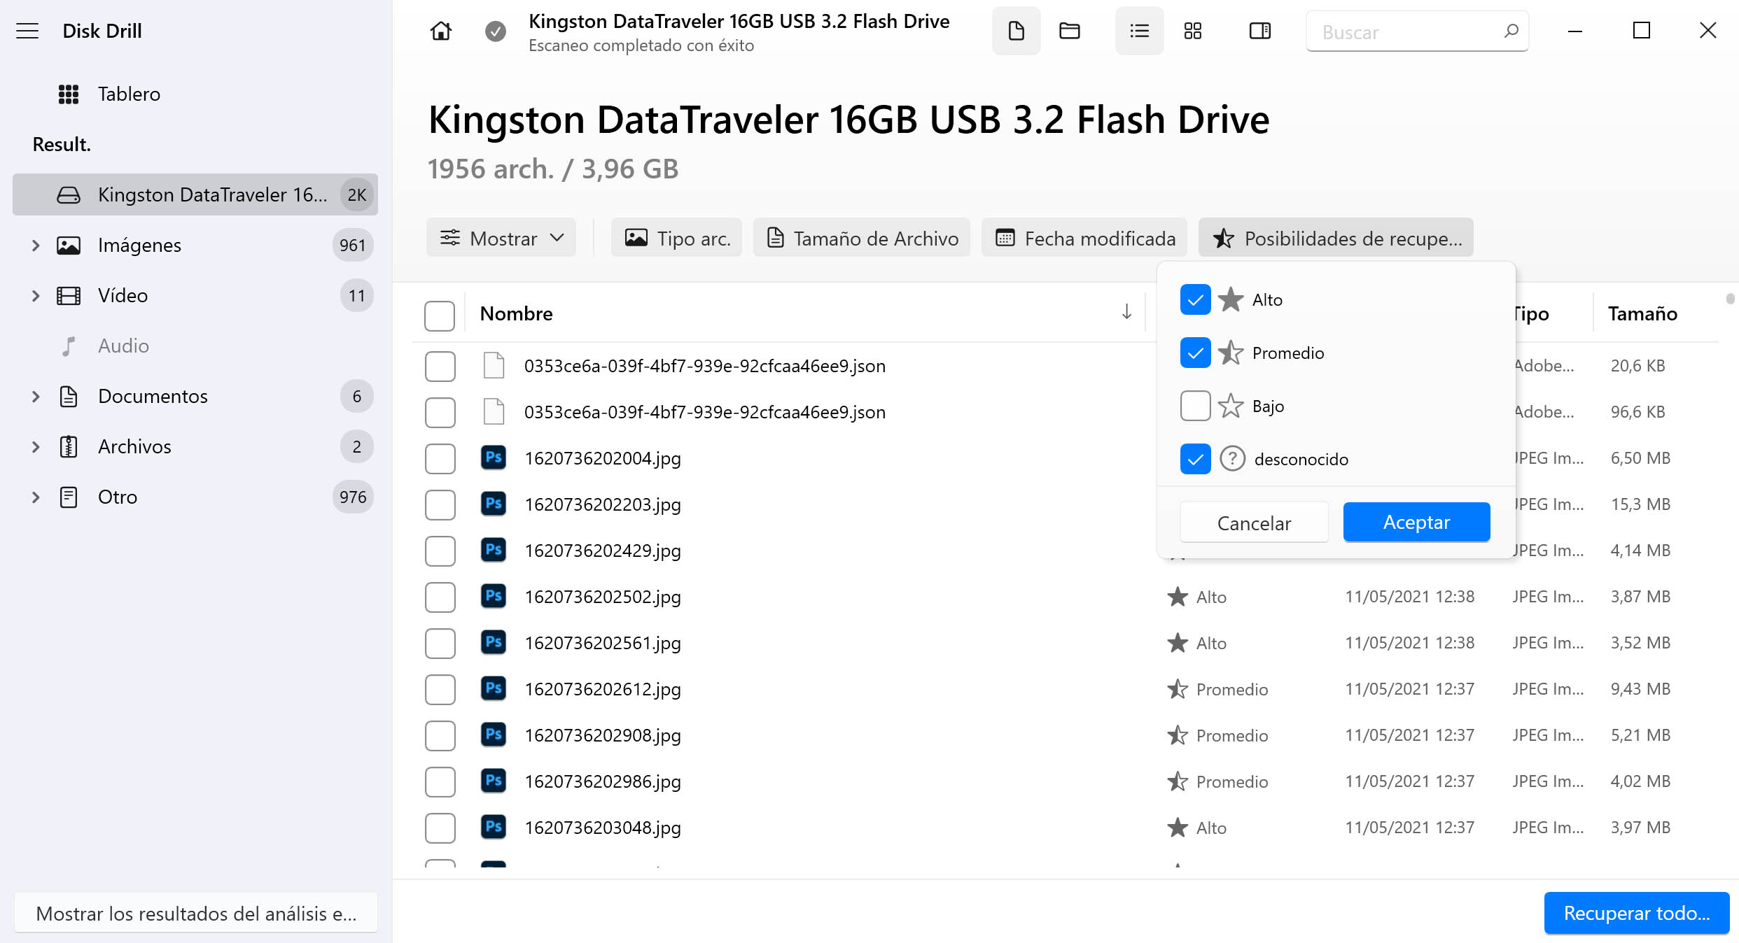Go to home screen icon

tap(441, 31)
